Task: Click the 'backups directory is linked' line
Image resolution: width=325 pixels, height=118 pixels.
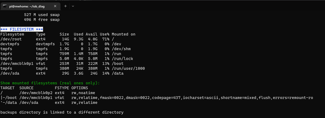Action: (62, 112)
